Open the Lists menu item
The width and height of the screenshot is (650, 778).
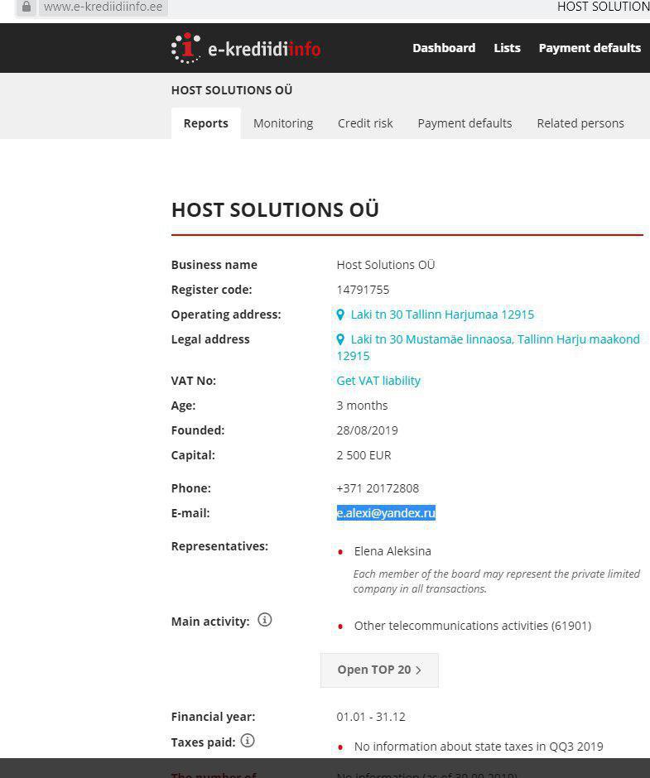(x=507, y=48)
